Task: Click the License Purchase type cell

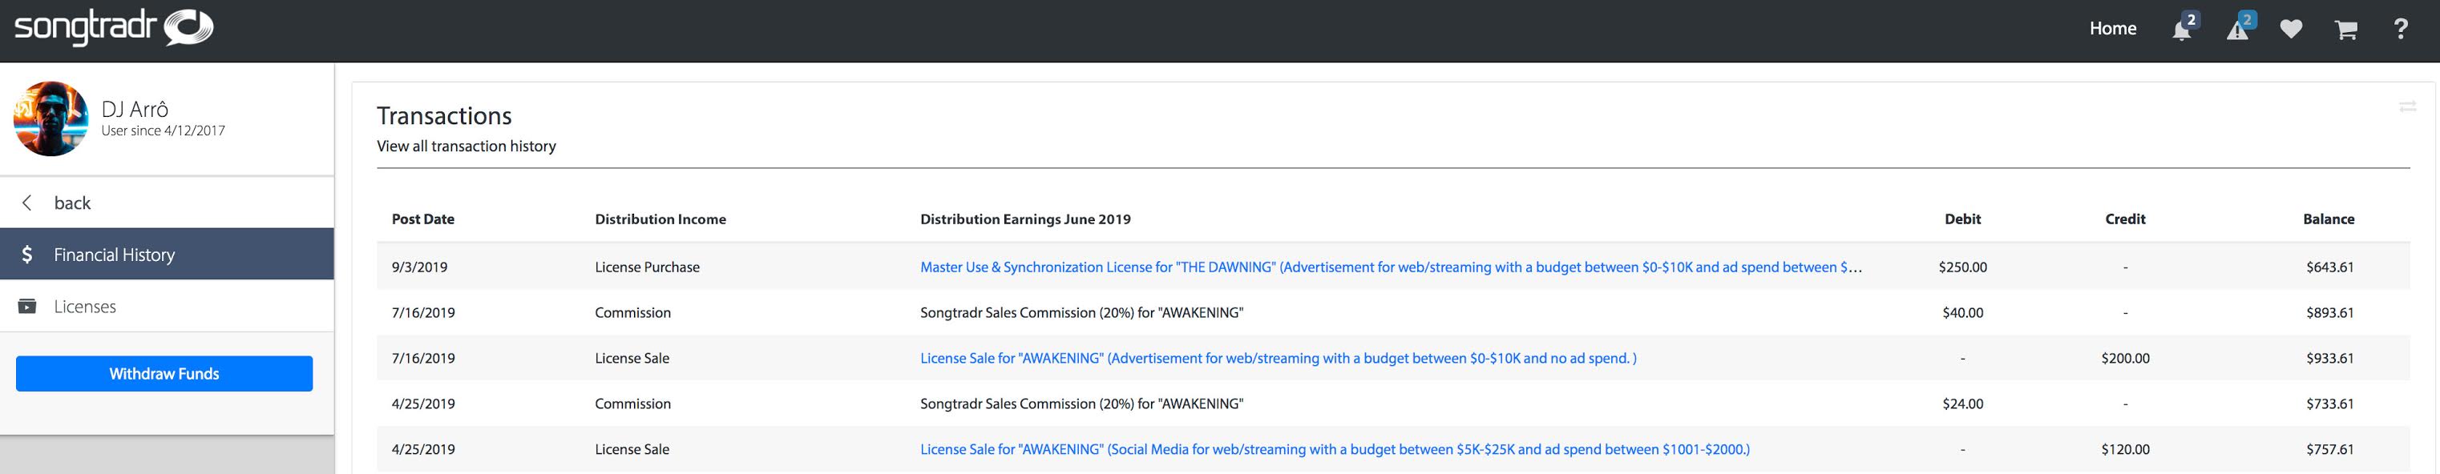Action: 647,267
